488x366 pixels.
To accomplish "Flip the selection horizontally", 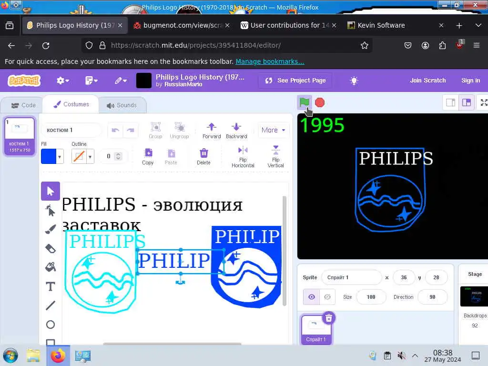I will [243, 157].
